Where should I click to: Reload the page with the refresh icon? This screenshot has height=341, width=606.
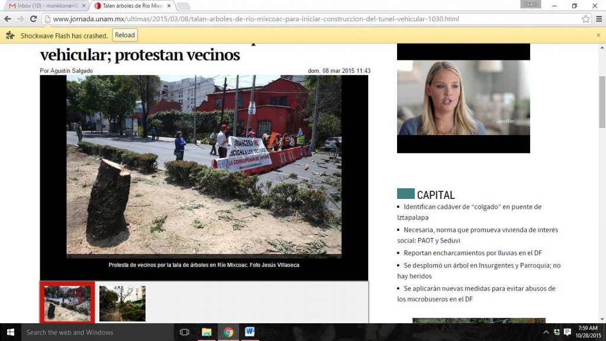(34, 19)
